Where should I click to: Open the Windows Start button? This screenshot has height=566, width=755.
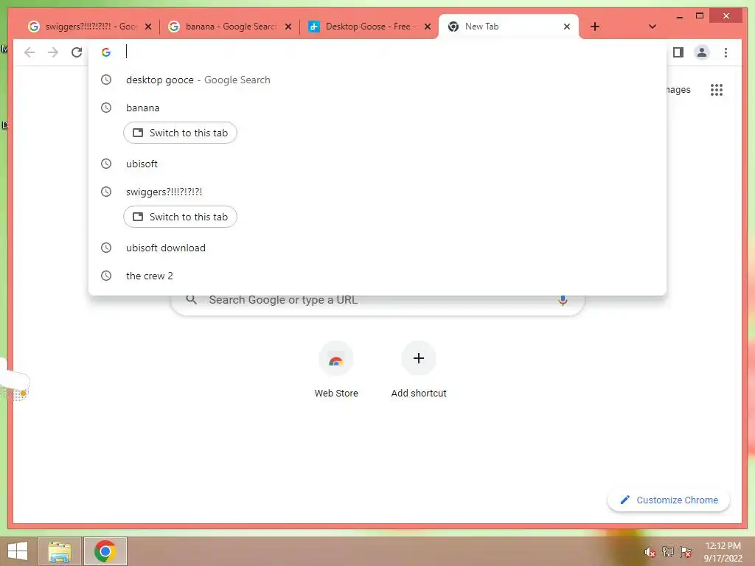coord(18,551)
